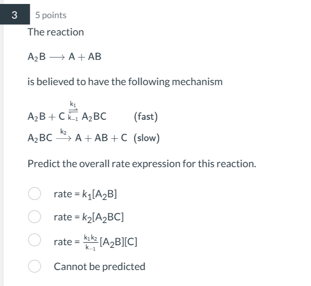Click the k1 over k-1 equilibrium arrow
Viewport: 311px width, 286px height.
click(x=72, y=111)
